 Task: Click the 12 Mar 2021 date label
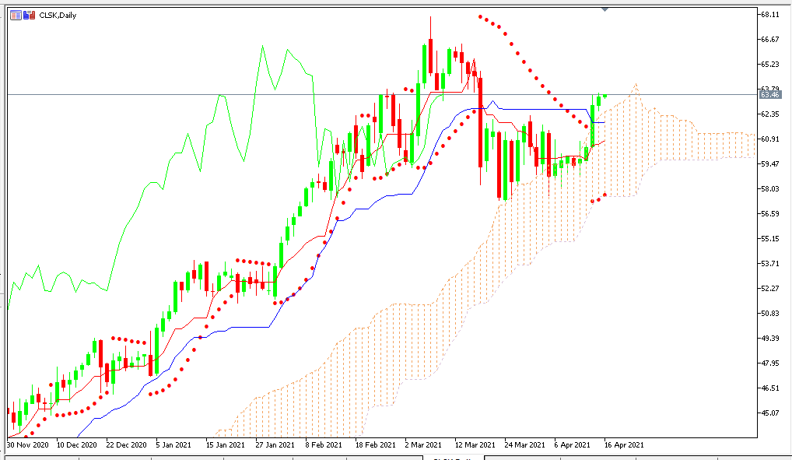pos(475,445)
